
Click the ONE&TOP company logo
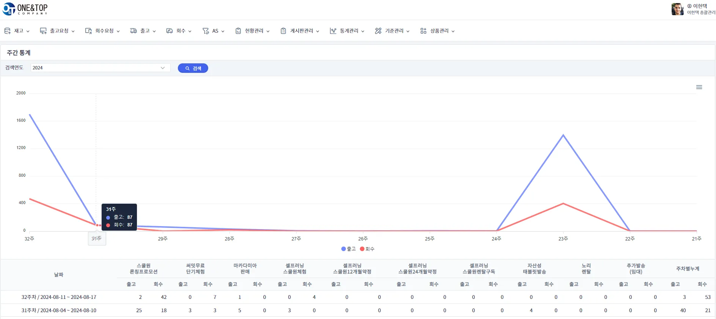pos(25,9)
